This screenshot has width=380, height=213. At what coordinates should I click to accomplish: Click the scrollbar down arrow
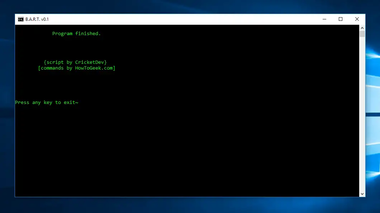click(x=362, y=194)
